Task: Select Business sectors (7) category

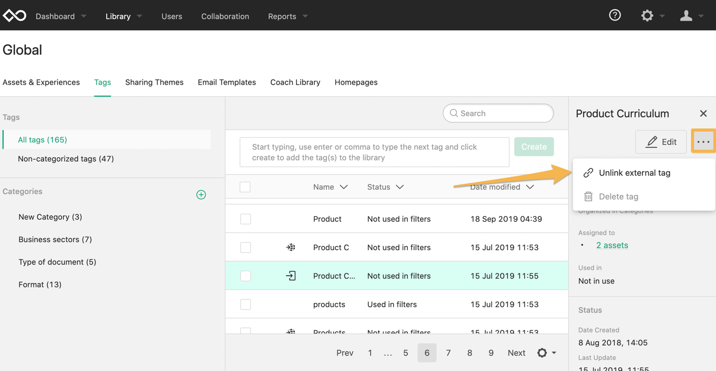Action: (x=55, y=240)
